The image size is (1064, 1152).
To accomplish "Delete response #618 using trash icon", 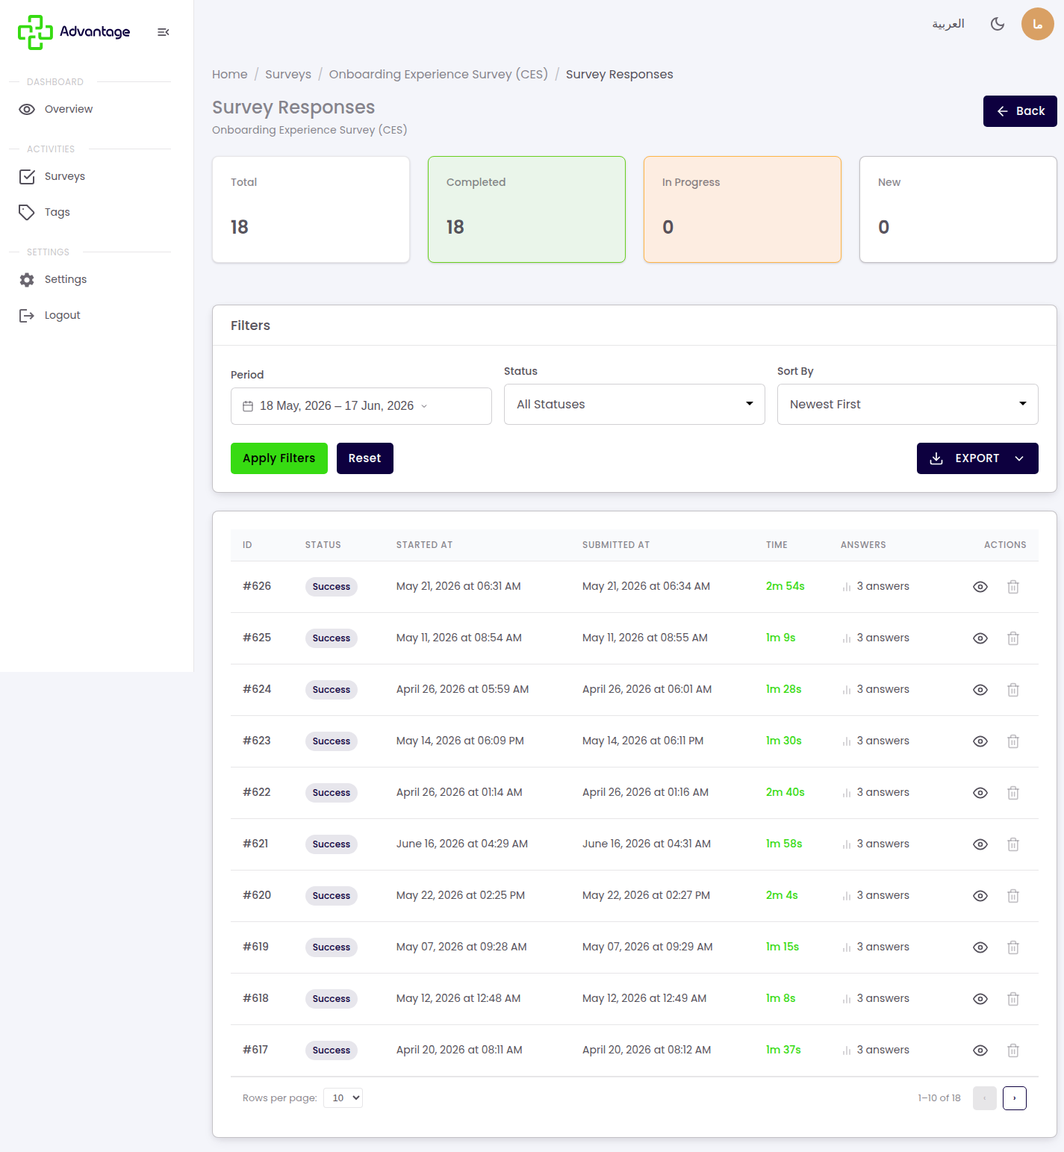I will 1013,999.
